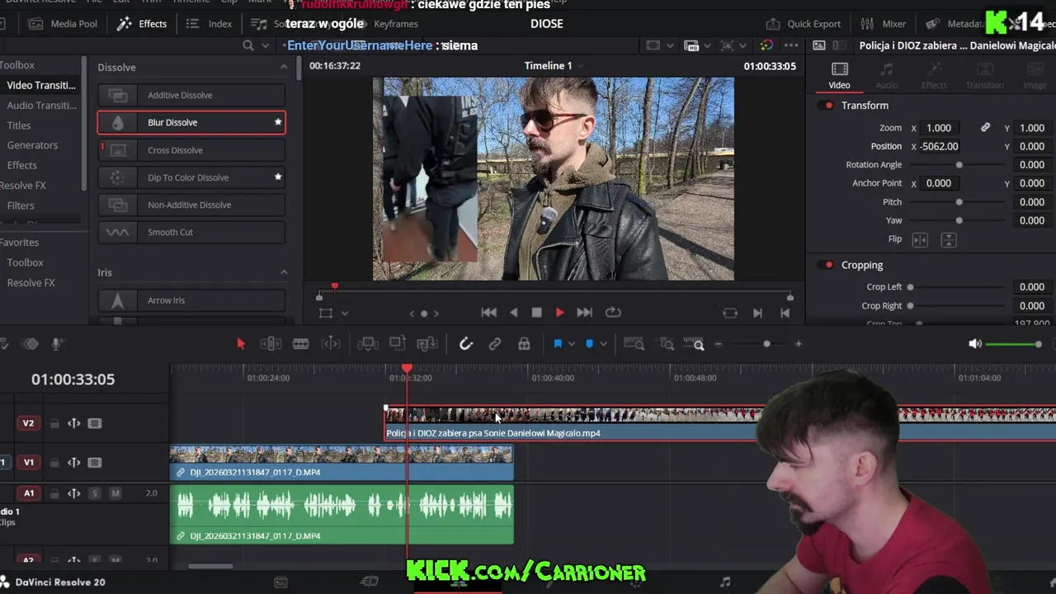Select the arrow Selection mode tool

click(x=241, y=344)
